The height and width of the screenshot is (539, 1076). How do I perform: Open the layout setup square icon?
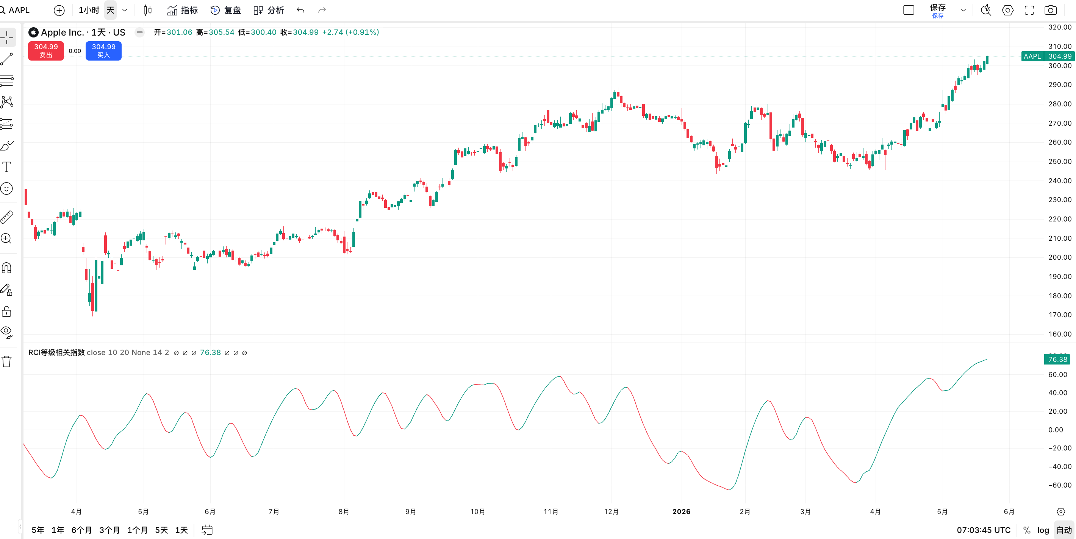point(909,11)
